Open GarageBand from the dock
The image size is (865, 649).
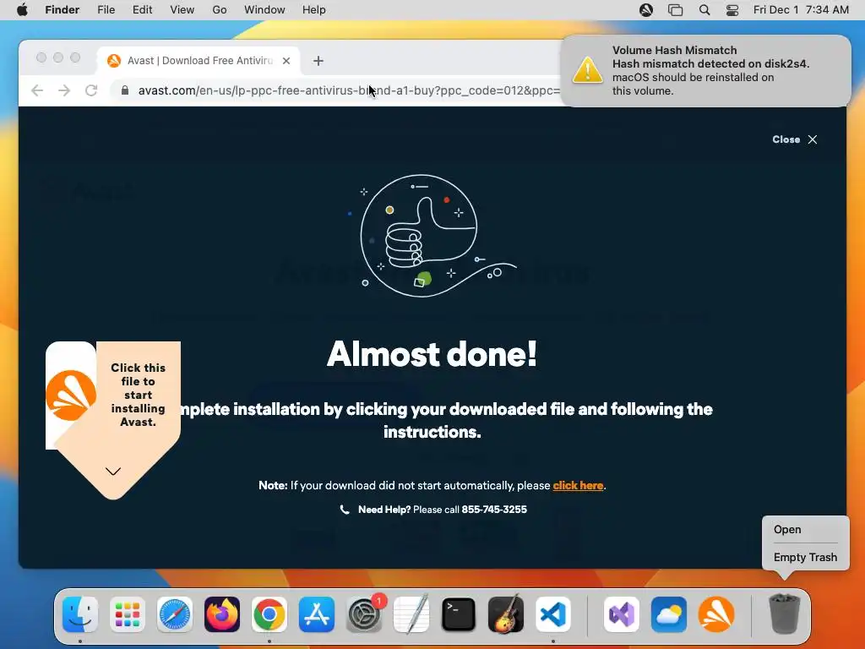click(x=506, y=614)
